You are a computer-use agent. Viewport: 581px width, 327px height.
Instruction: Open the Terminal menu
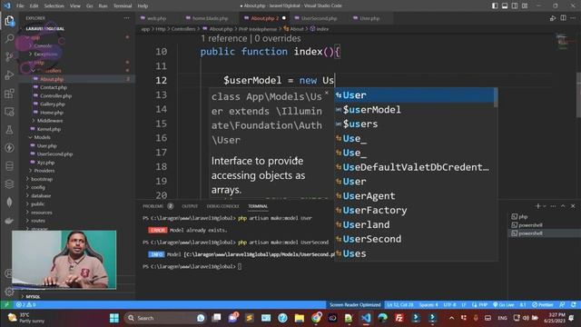tap(123, 6)
